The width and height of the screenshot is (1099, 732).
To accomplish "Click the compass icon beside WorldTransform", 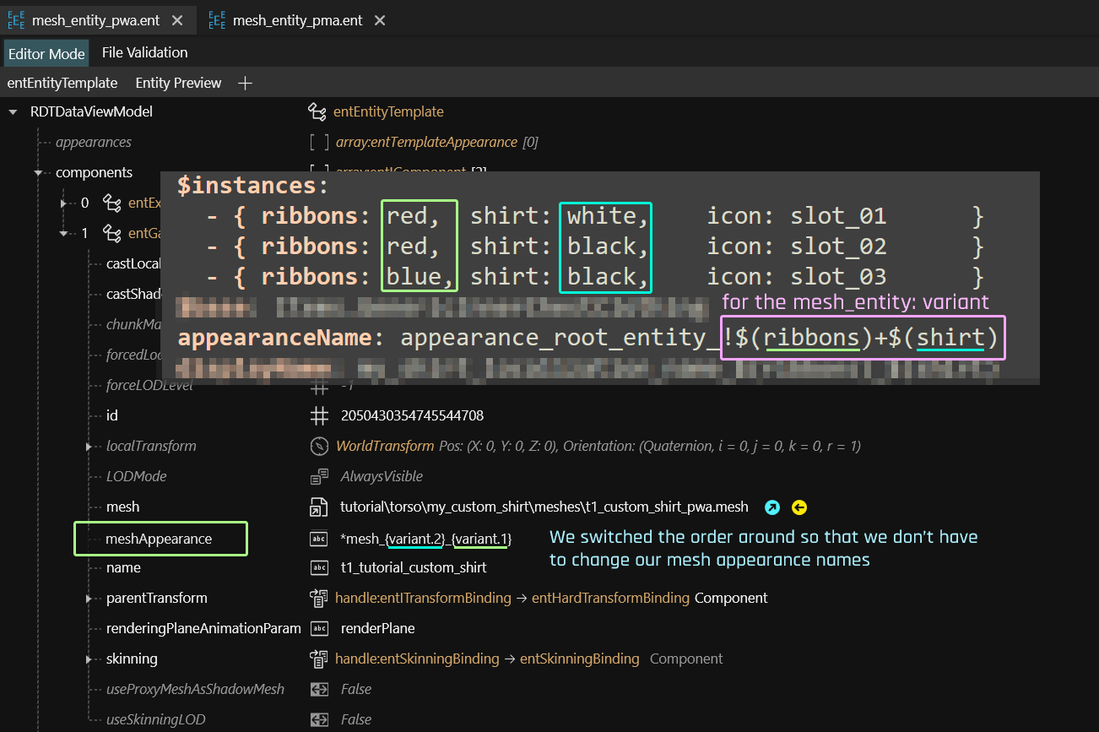I will [319, 446].
